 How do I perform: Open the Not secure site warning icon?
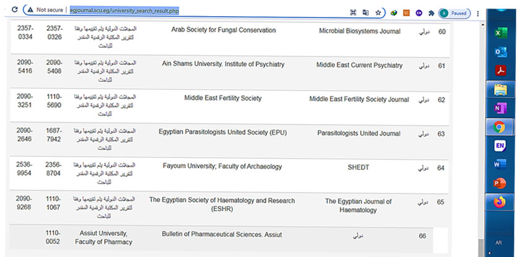pyautogui.click(x=30, y=10)
